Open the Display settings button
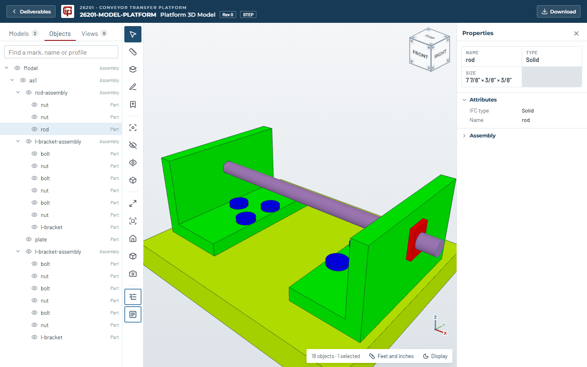Screen dimensions: 587x367 pyautogui.click(x=435, y=356)
